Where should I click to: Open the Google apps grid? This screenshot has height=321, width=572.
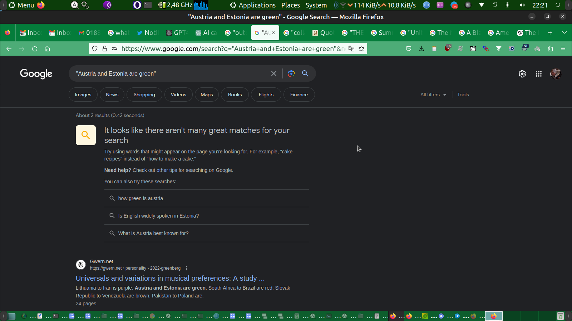pos(539,74)
